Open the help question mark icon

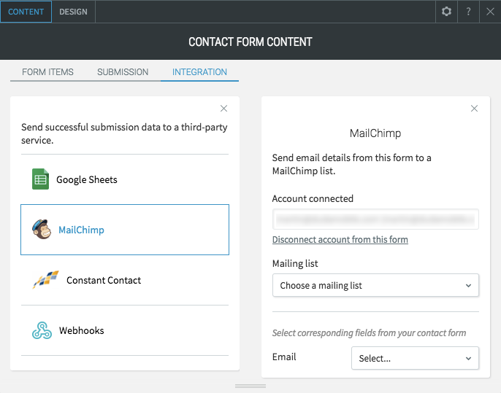tap(468, 12)
